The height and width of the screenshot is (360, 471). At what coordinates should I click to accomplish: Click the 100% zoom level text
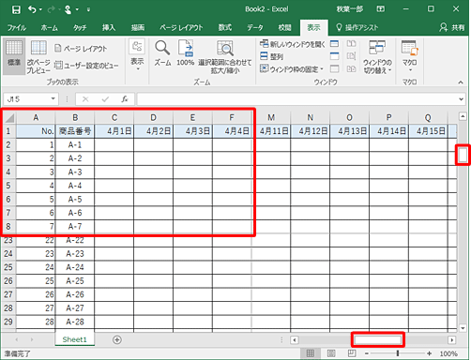[x=448, y=353]
